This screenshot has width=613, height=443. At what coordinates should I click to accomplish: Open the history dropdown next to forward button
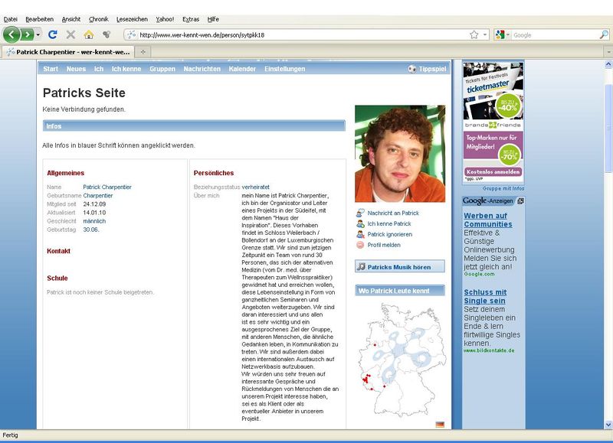point(38,34)
